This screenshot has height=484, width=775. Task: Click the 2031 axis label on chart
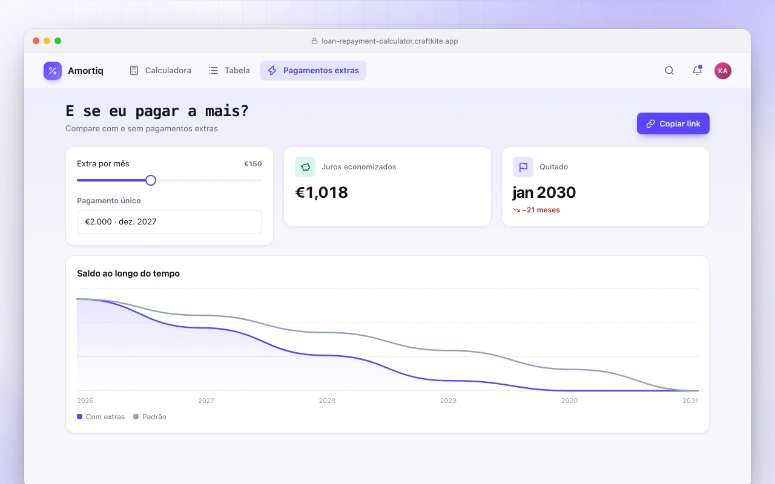[x=690, y=401]
